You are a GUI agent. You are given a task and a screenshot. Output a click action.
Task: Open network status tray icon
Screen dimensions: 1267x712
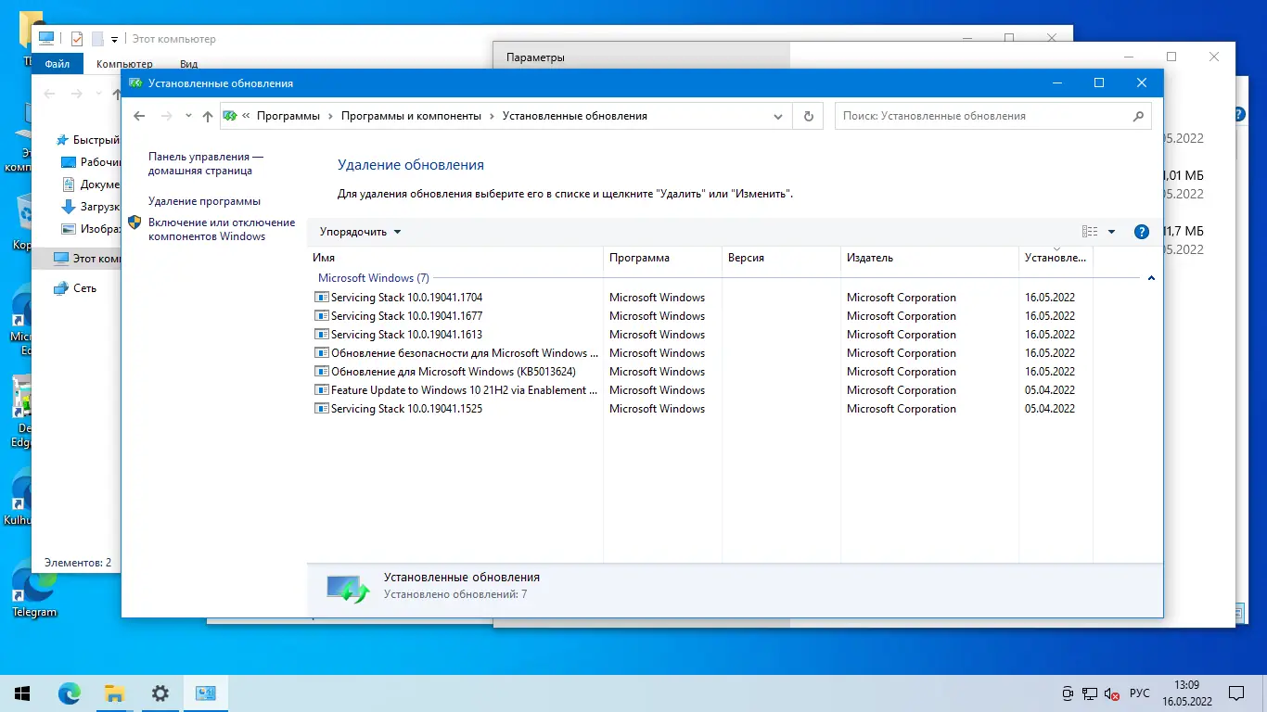(1089, 693)
